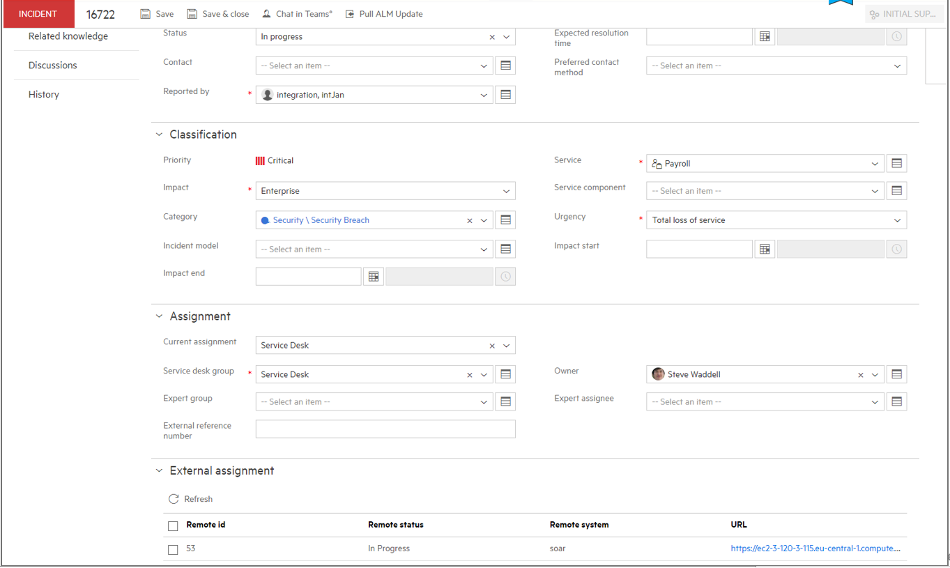Open the Owner record list icon
This screenshot has width=950, height=568.
tap(896, 374)
